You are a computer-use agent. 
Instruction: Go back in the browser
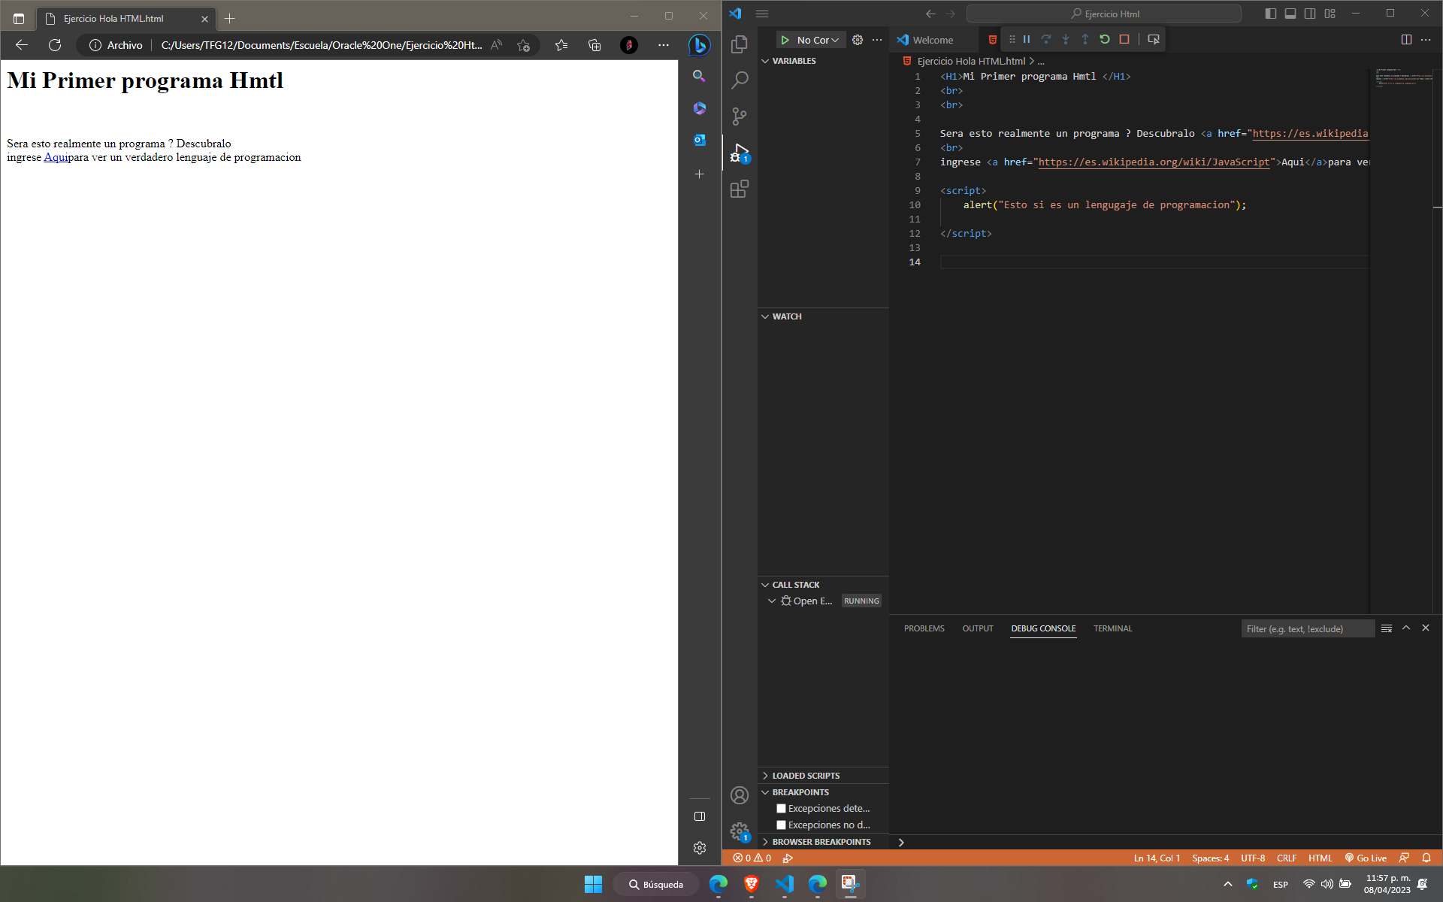click(22, 45)
